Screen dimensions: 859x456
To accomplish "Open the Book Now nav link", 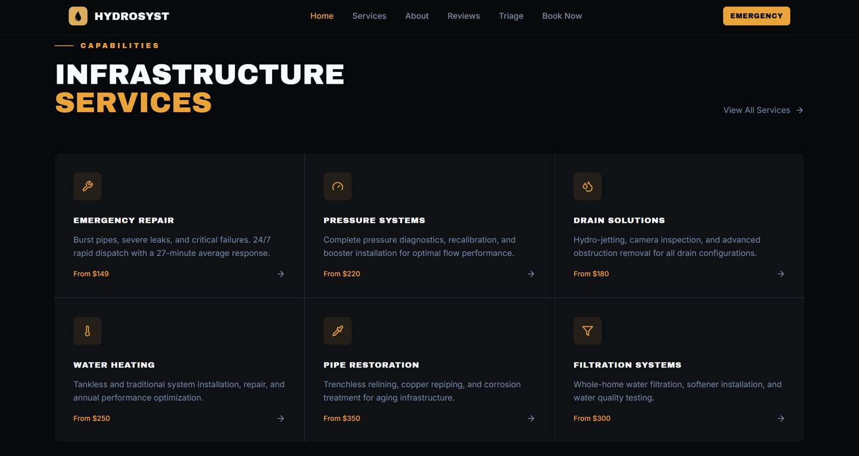I will coord(562,16).
